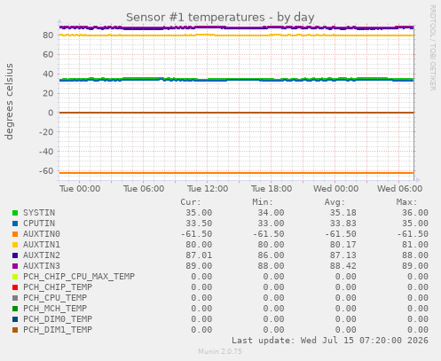
Task: Click the PCH_CPU_TEMP legend label
Action: click(55, 298)
